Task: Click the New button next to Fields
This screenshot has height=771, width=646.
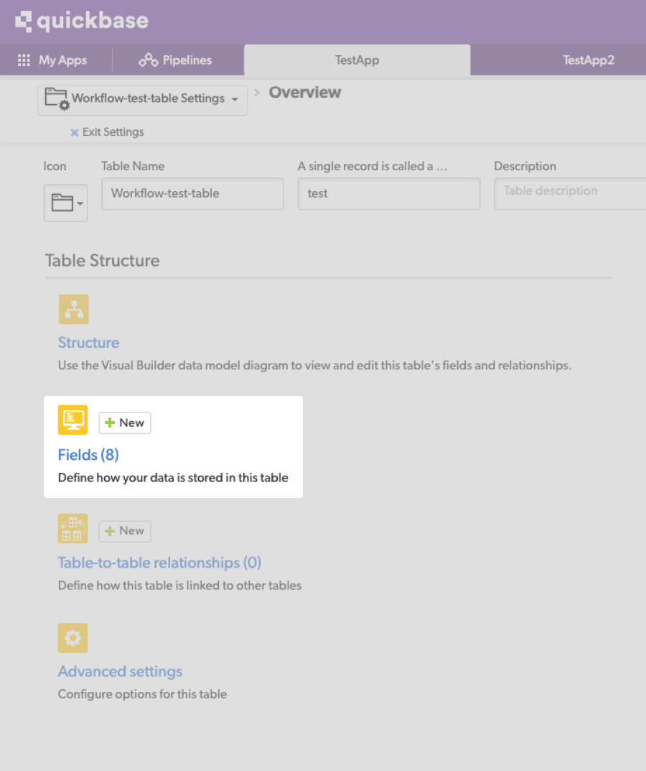Action: click(x=124, y=423)
